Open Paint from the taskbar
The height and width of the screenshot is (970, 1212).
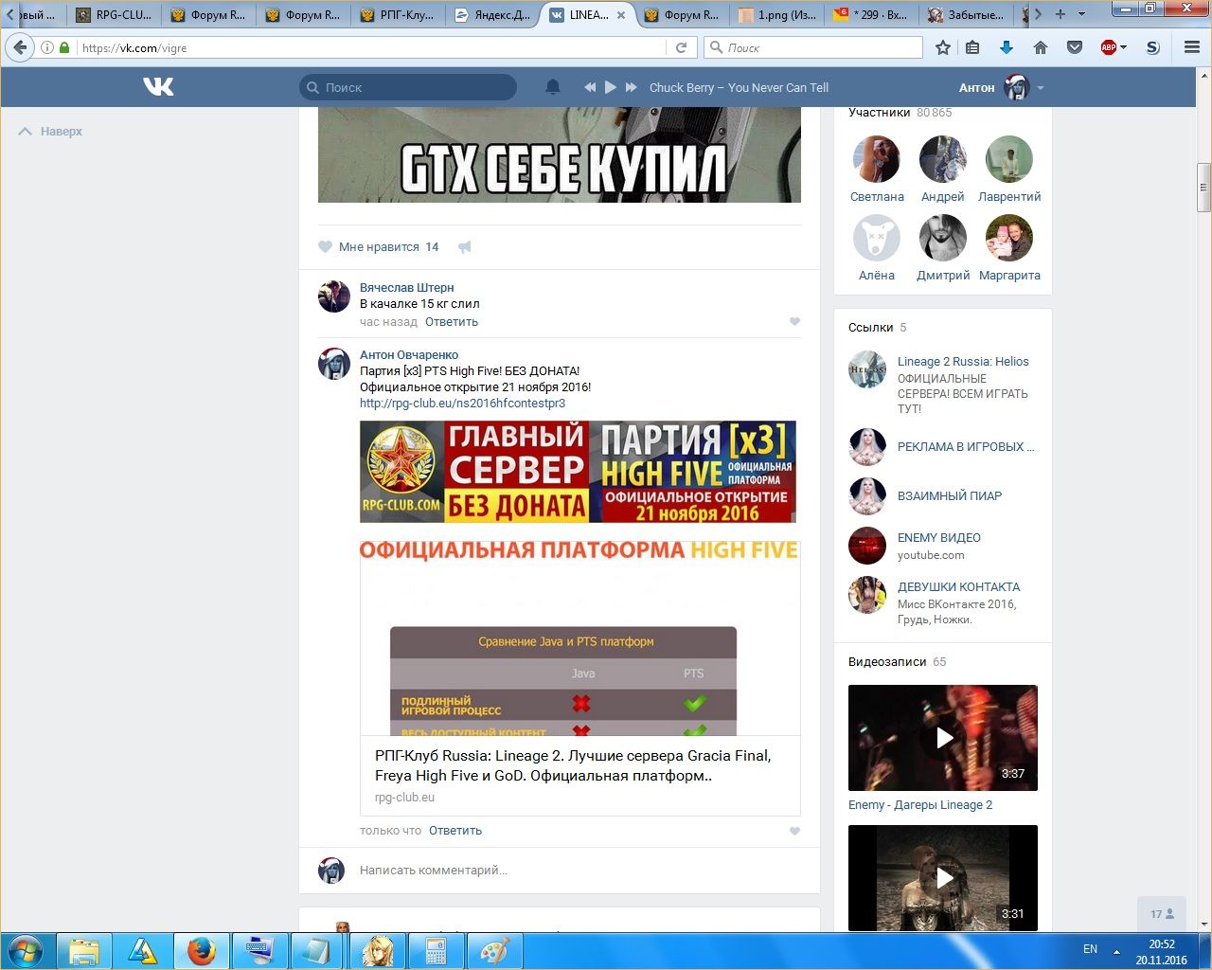(493, 951)
